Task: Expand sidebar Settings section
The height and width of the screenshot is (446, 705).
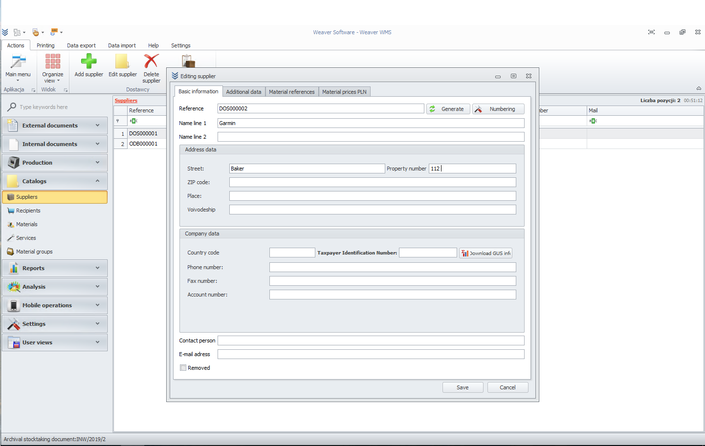Action: pos(55,324)
